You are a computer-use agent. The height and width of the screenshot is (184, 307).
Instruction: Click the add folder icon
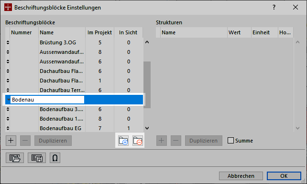(x=123, y=141)
